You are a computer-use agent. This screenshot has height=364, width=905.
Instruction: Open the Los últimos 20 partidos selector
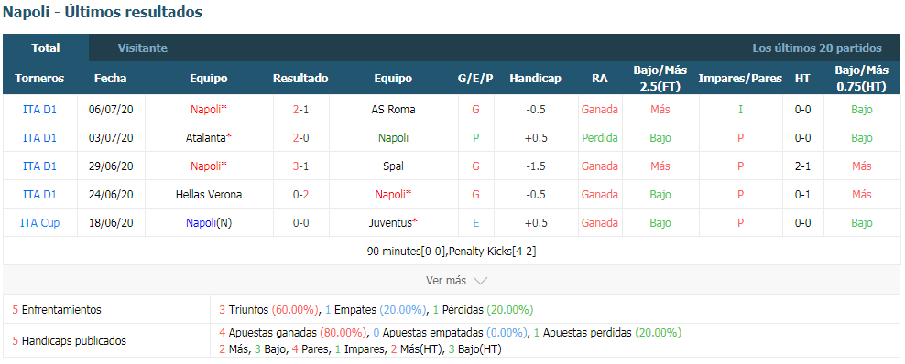817,48
